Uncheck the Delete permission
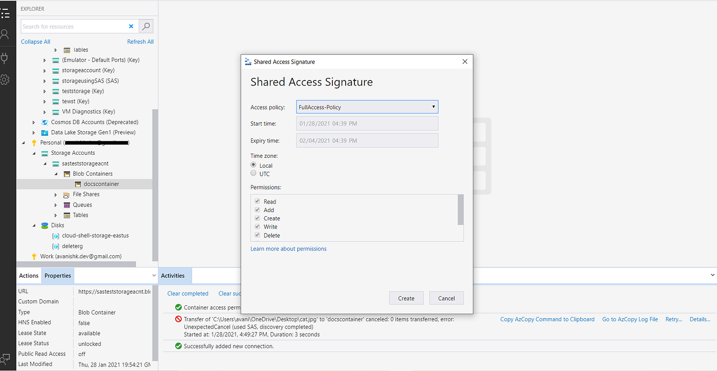Viewport: 717px width, 371px height. click(257, 235)
